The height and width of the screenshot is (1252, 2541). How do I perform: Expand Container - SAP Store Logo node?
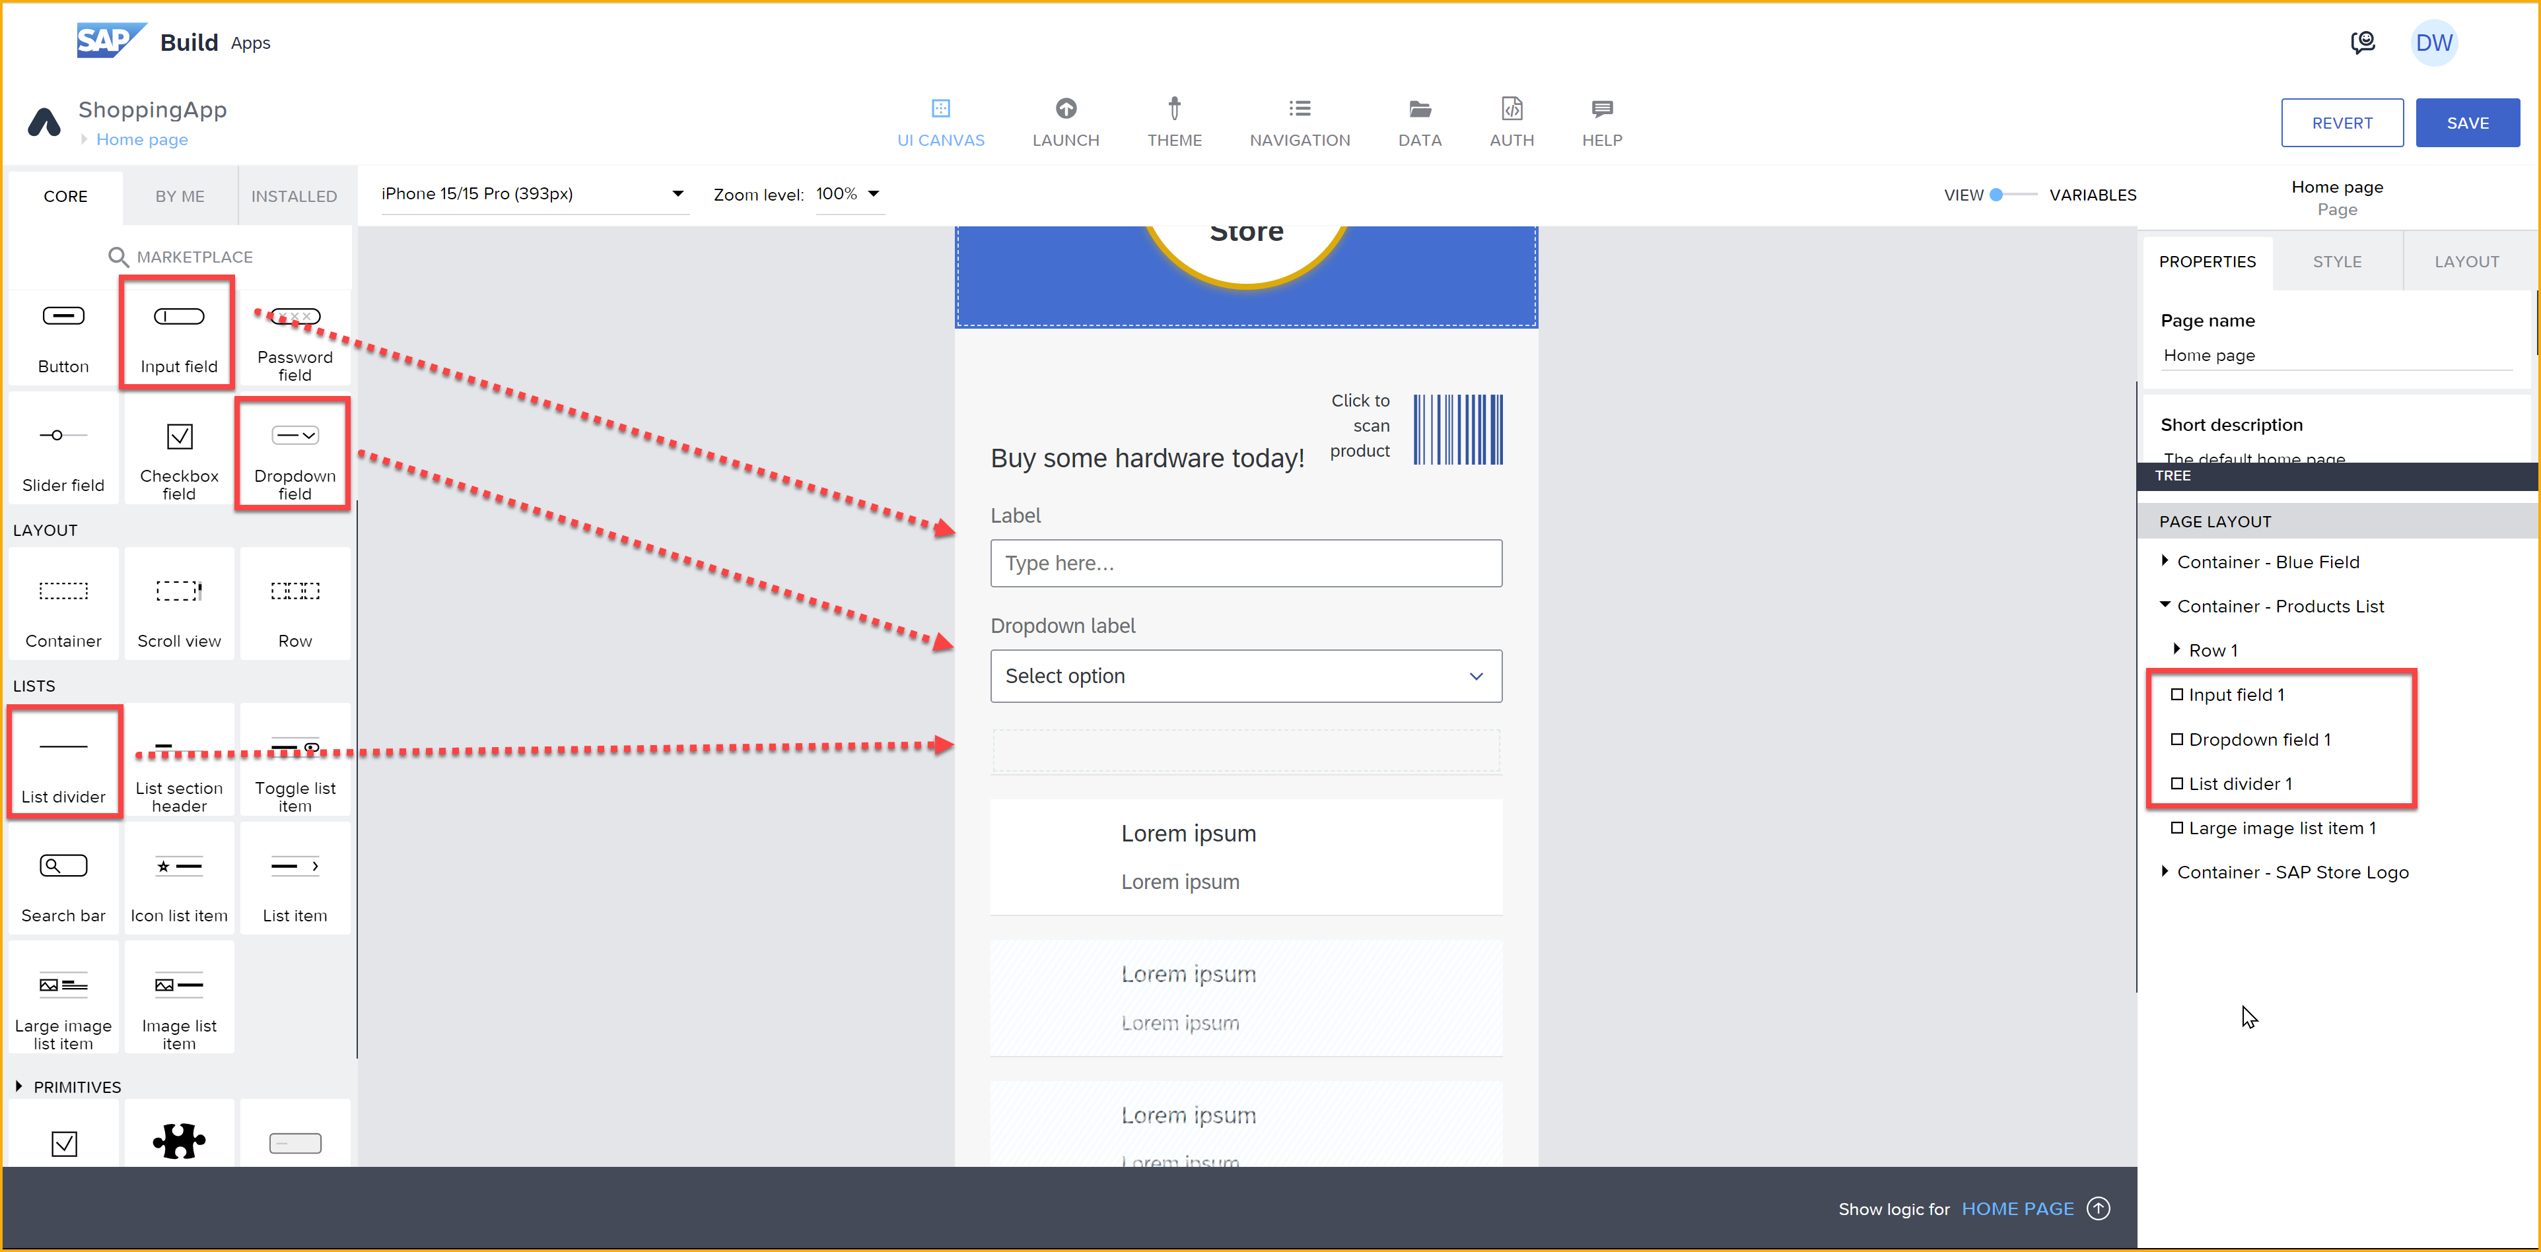(2164, 871)
